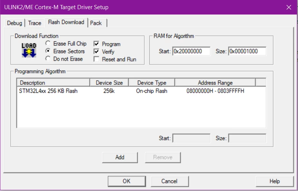
Task: Confirm settings with OK button
Action: click(x=126, y=181)
